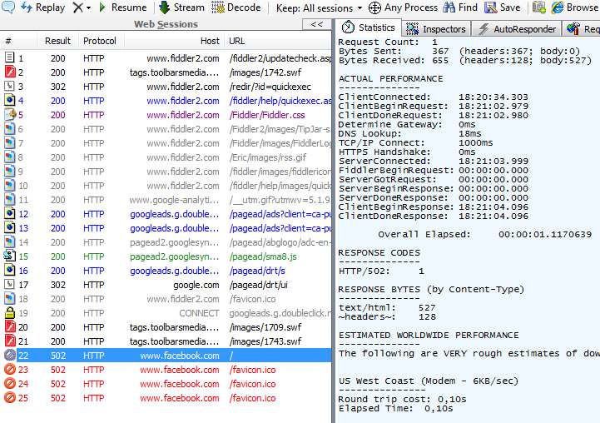Click the Overall Elapsed value in Statistics

(545, 234)
